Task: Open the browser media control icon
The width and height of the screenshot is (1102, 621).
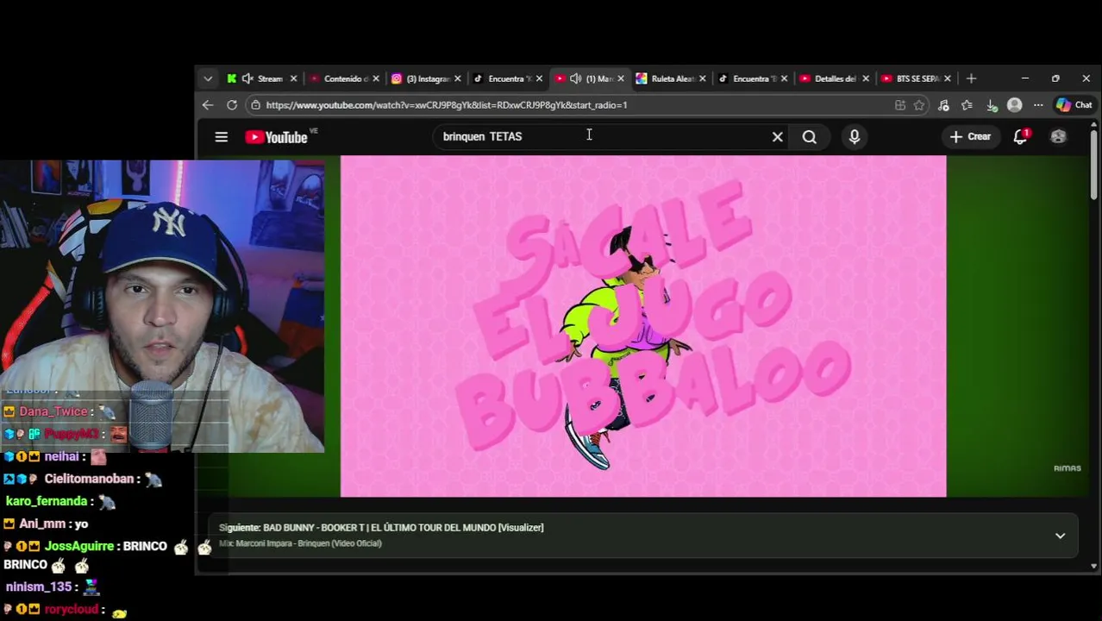Action: (943, 105)
